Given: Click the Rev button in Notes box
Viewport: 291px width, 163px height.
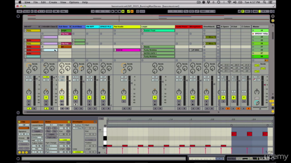Looking at the screenshot, I should click(x=48, y=131).
